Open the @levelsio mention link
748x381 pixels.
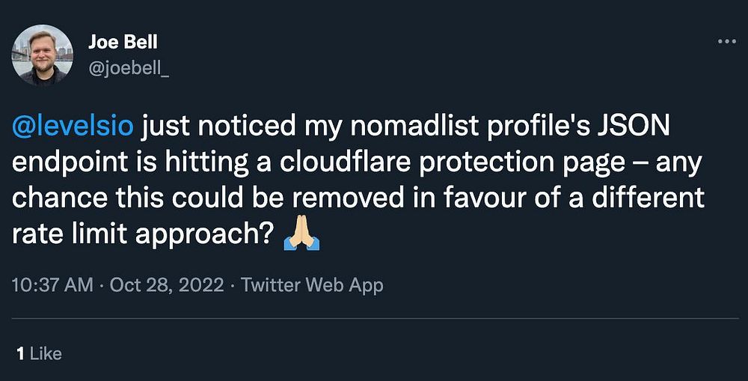pyautogui.click(x=73, y=128)
